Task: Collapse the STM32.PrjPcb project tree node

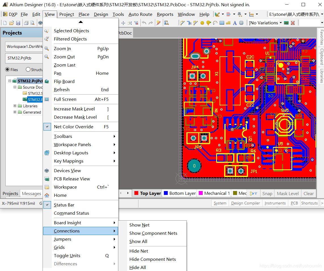Action: coord(10,81)
